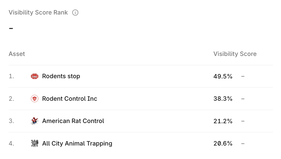This screenshot has height=159, width=281.
Task: Click the Asset column header
Action: pos(17,54)
